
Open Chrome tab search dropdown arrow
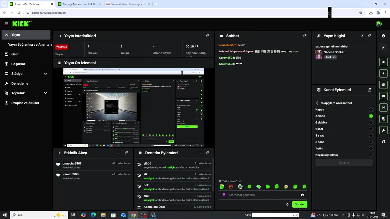click(4, 4)
